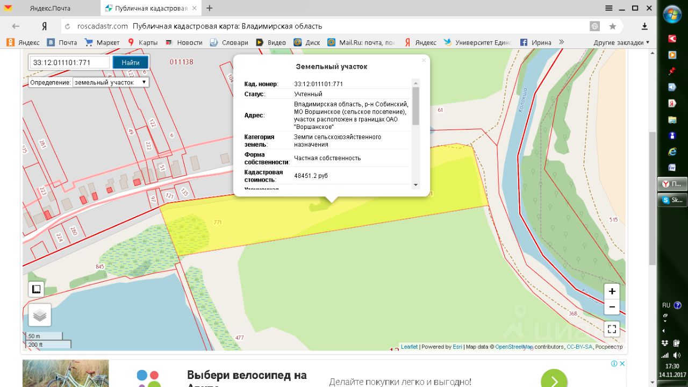Open the CC-BY-SA license link
The height and width of the screenshot is (387, 688).
point(579,347)
